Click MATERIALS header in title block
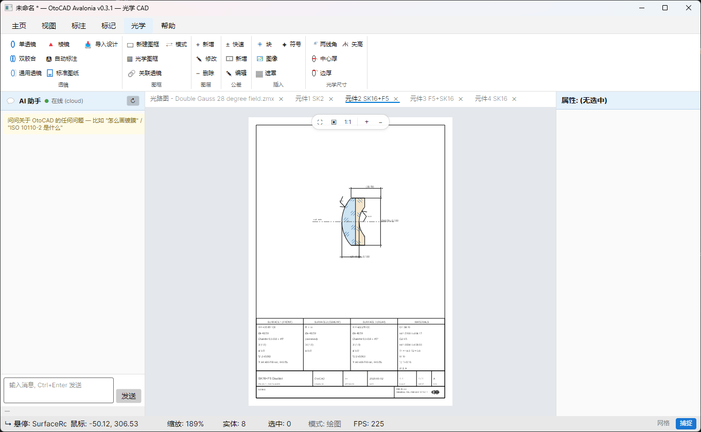The height and width of the screenshot is (432, 701). pyautogui.click(x=422, y=322)
